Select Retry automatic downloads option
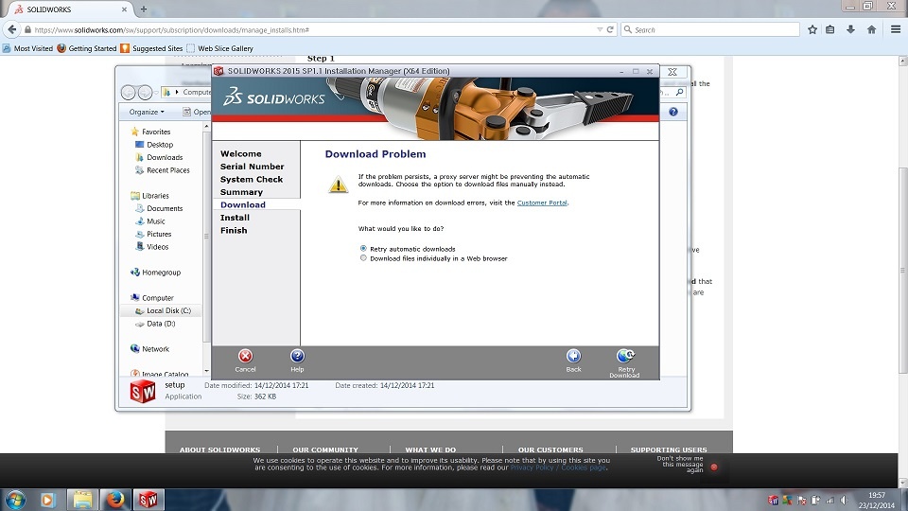This screenshot has width=908, height=511. [363, 249]
